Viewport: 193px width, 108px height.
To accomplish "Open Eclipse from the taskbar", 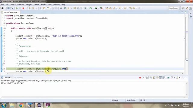I will click(x=39, y=105).
